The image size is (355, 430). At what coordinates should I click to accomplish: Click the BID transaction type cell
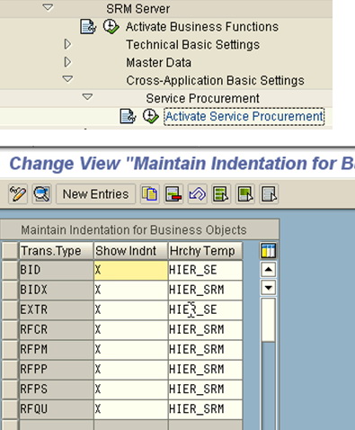[x=57, y=270]
